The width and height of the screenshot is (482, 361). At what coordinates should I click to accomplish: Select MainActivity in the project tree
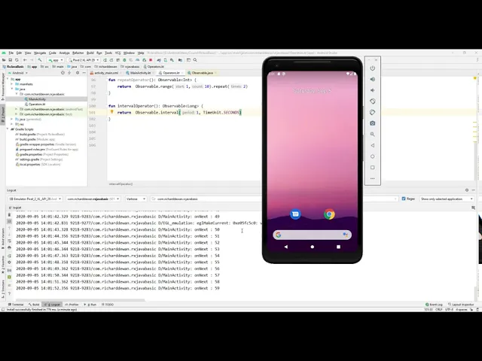click(x=37, y=99)
